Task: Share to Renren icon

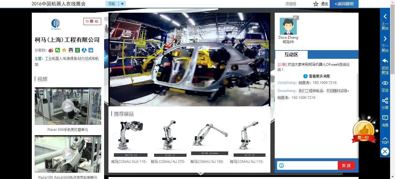Action: pyautogui.click(x=84, y=50)
